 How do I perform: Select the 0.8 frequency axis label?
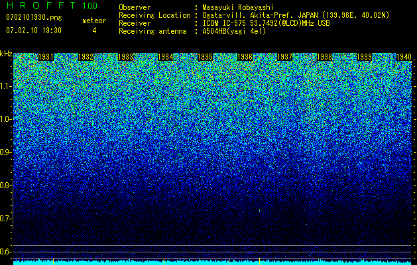pyautogui.click(x=5, y=185)
